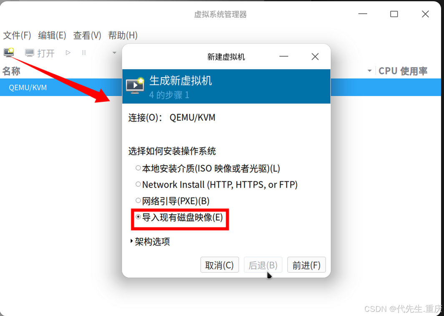Maximize the 虚拟系统管理器 window

(x=394, y=14)
